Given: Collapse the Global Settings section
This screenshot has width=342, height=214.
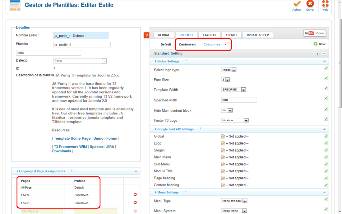Looking at the screenshot, I should coord(324,61).
